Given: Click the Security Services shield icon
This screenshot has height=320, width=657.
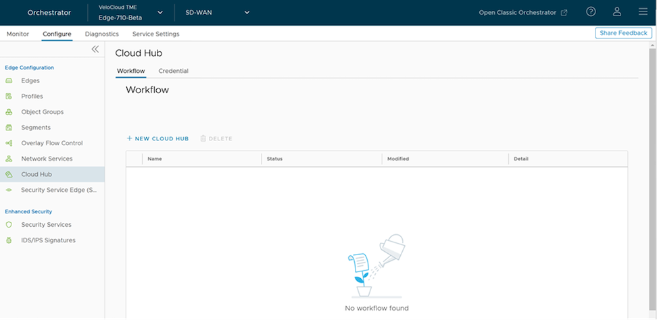Looking at the screenshot, I should 9,225.
